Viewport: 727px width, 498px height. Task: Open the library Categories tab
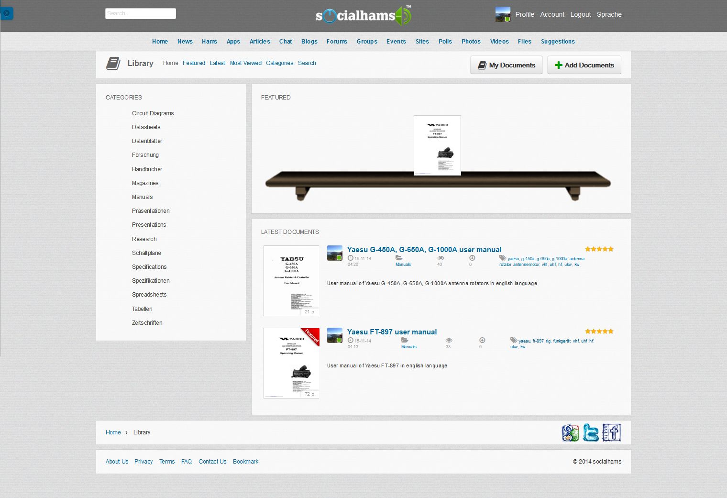pyautogui.click(x=279, y=63)
